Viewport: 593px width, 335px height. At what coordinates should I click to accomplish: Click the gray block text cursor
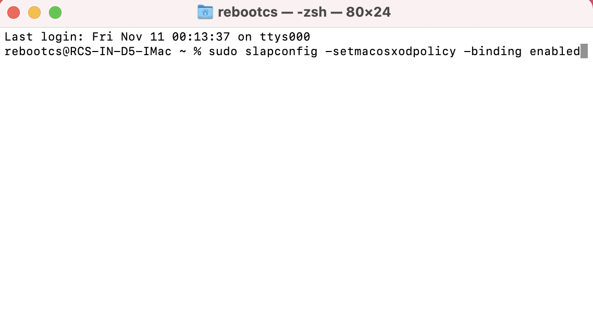tap(584, 51)
